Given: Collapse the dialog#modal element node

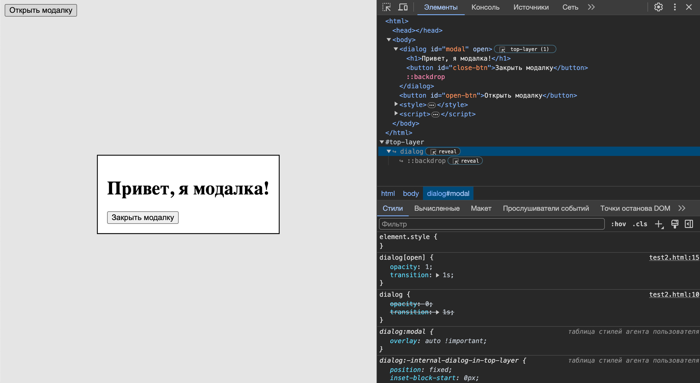Looking at the screenshot, I should pos(396,49).
